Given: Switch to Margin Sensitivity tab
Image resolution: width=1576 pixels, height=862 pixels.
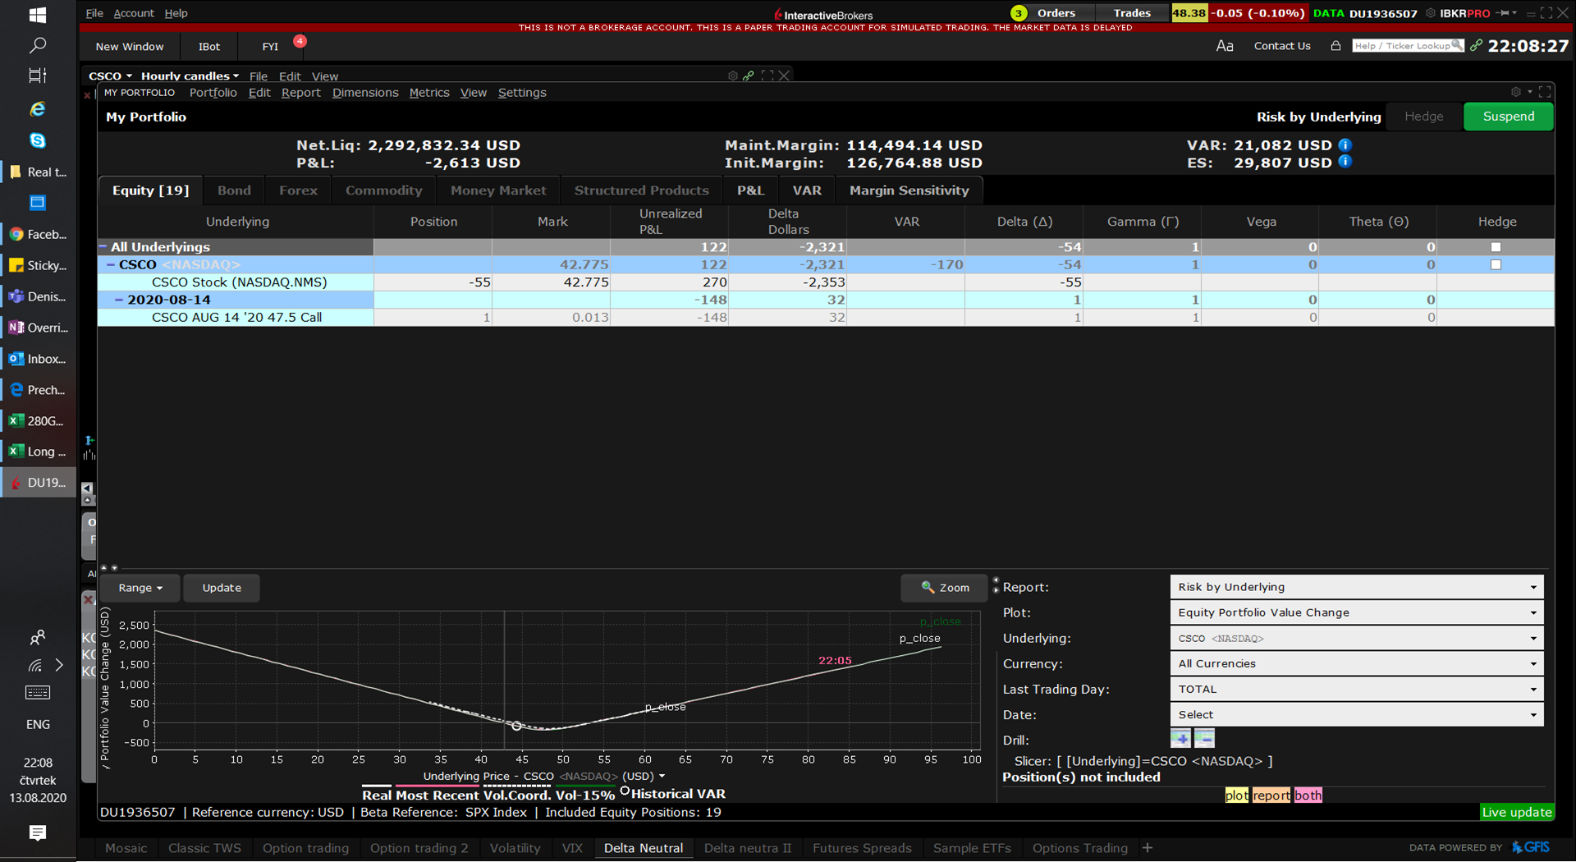Looking at the screenshot, I should [x=909, y=190].
